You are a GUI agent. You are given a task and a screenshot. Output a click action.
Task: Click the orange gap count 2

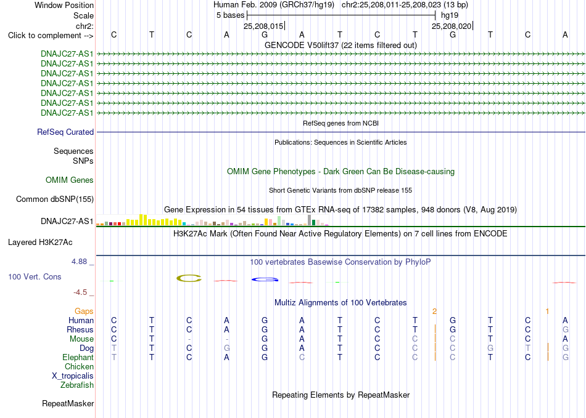(x=434, y=311)
